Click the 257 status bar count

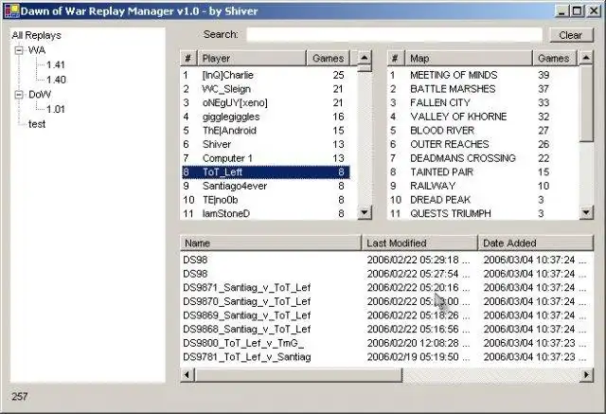pos(20,397)
